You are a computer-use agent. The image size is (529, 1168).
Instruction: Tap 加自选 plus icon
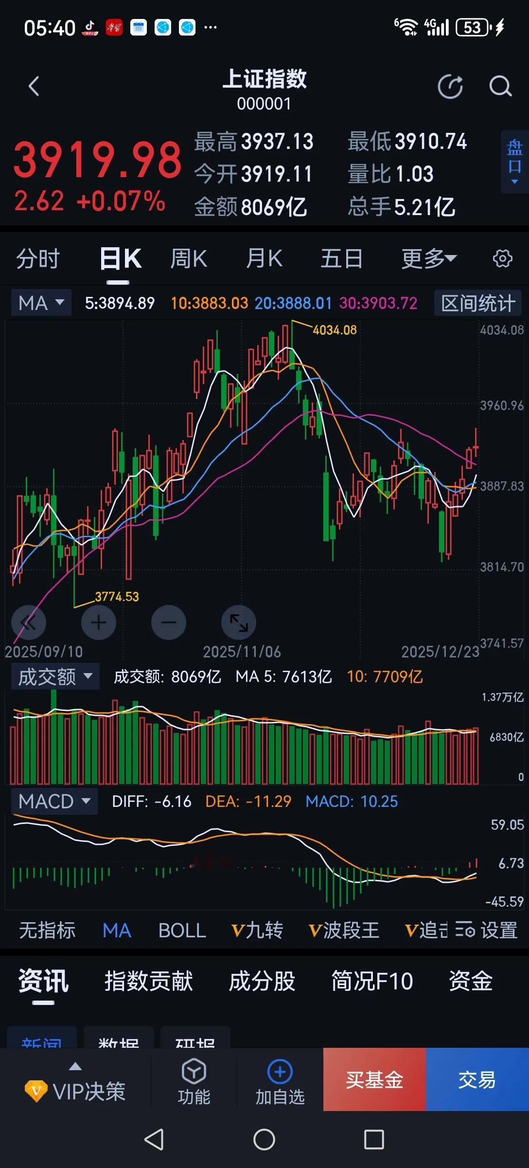(x=280, y=1071)
